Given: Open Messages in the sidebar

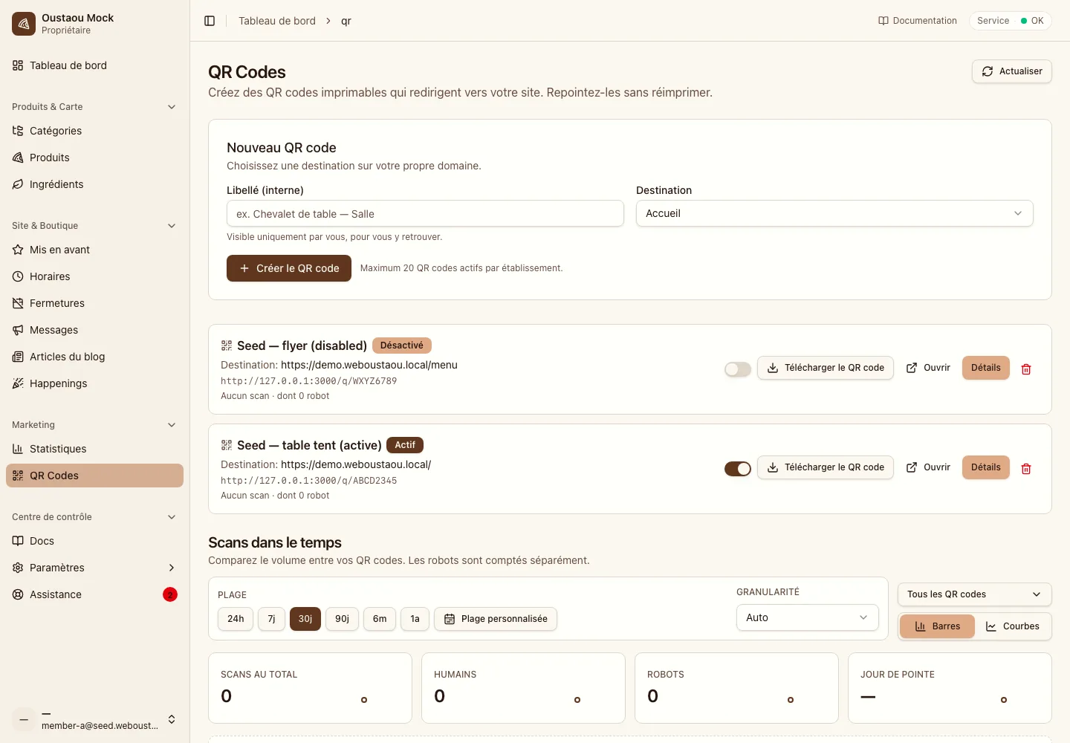Looking at the screenshot, I should point(94,330).
